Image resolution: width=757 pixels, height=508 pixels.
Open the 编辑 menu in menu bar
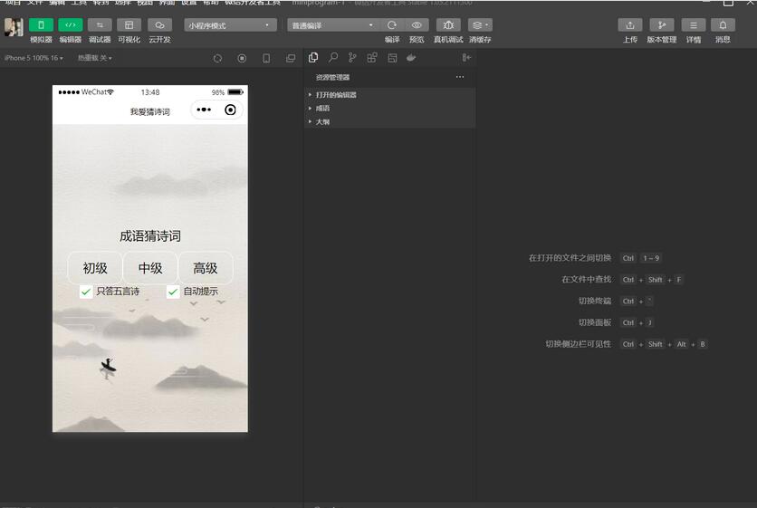pyautogui.click(x=57, y=2)
